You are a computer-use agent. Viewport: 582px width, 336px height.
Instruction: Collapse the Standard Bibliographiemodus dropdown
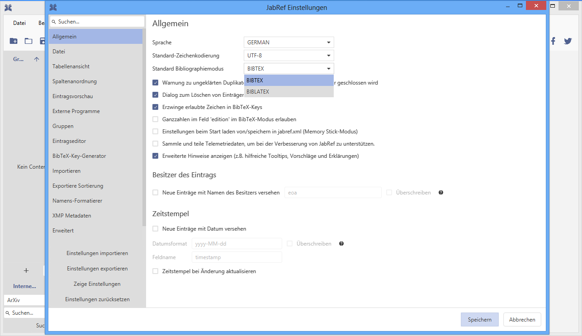tap(289, 69)
